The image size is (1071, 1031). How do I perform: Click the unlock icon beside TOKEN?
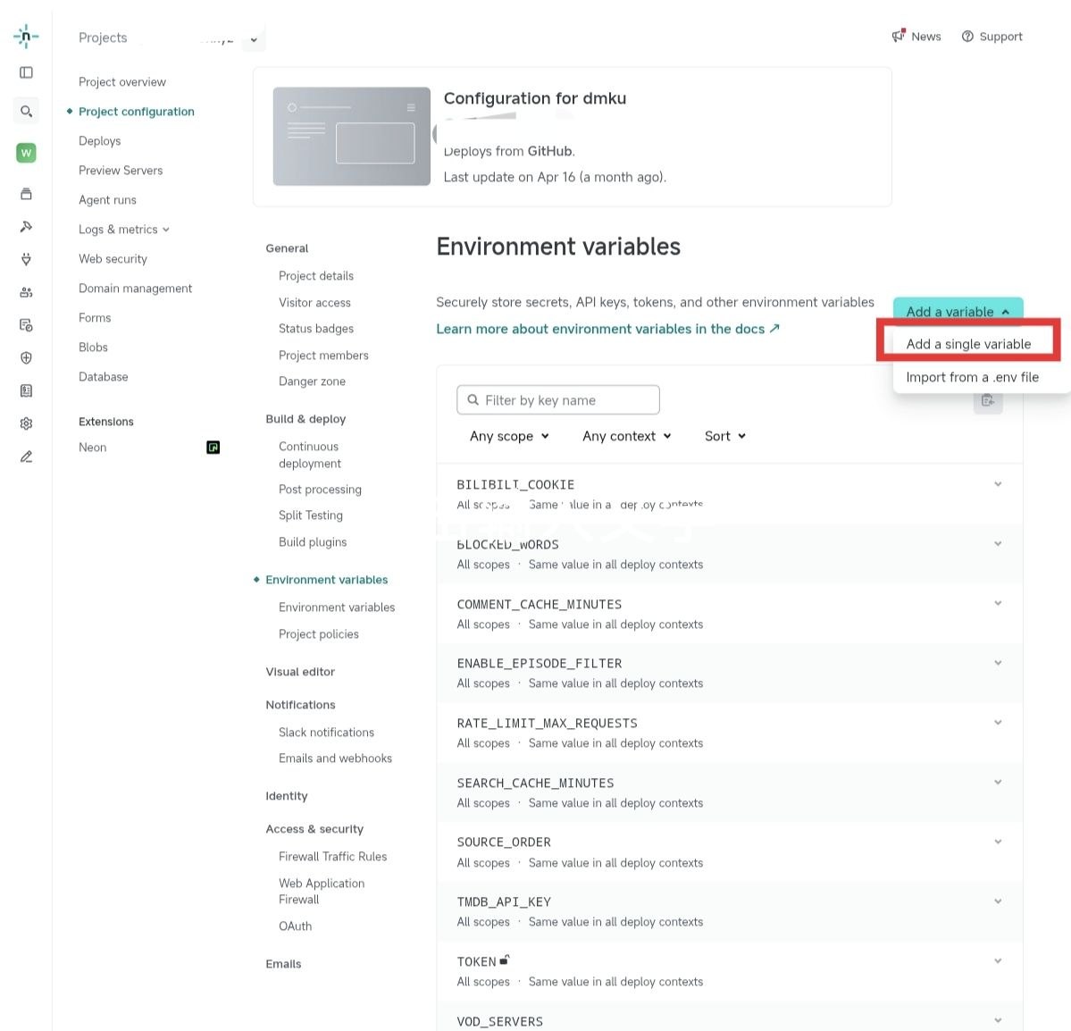(x=504, y=960)
